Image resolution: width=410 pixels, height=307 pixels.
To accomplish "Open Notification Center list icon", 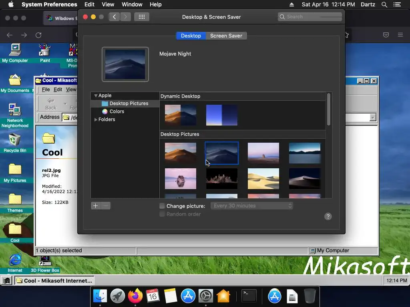I will pyautogui.click(x=397, y=4).
